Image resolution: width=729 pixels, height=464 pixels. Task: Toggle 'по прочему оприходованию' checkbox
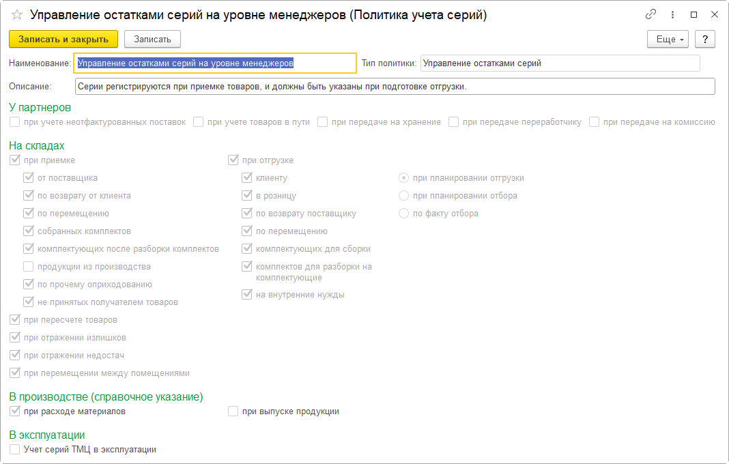[x=29, y=284]
